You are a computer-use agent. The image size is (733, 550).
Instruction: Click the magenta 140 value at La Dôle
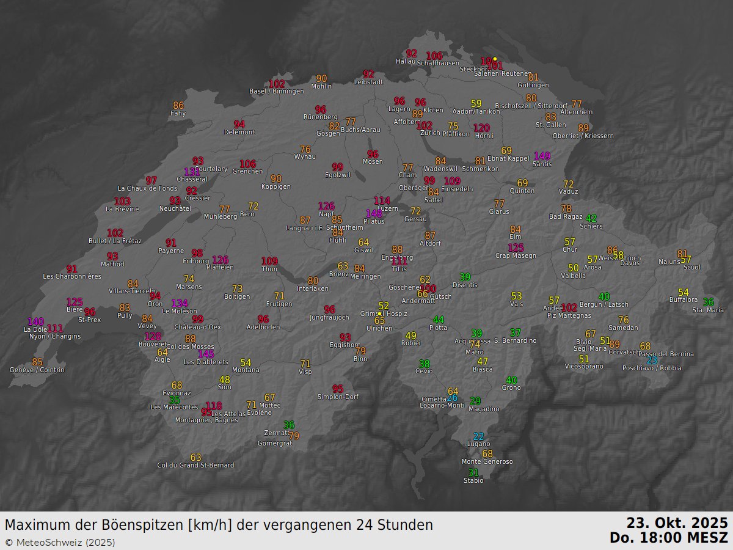point(35,321)
